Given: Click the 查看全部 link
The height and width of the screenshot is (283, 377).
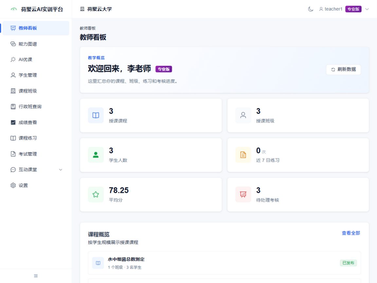Looking at the screenshot, I should [x=351, y=233].
